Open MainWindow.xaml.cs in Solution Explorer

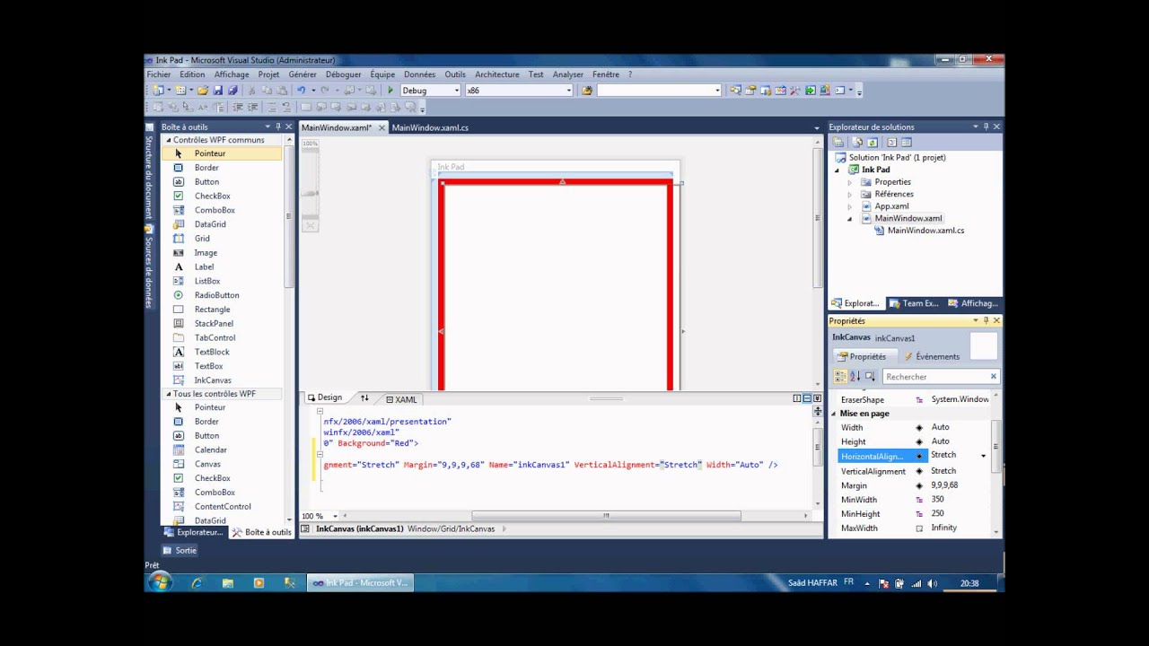point(925,231)
